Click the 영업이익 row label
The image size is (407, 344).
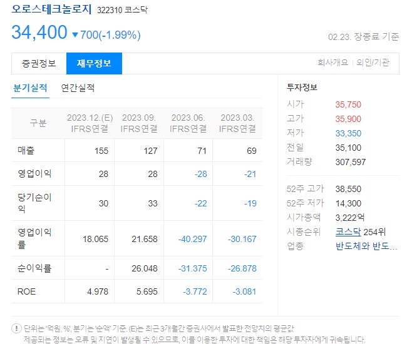point(34,173)
